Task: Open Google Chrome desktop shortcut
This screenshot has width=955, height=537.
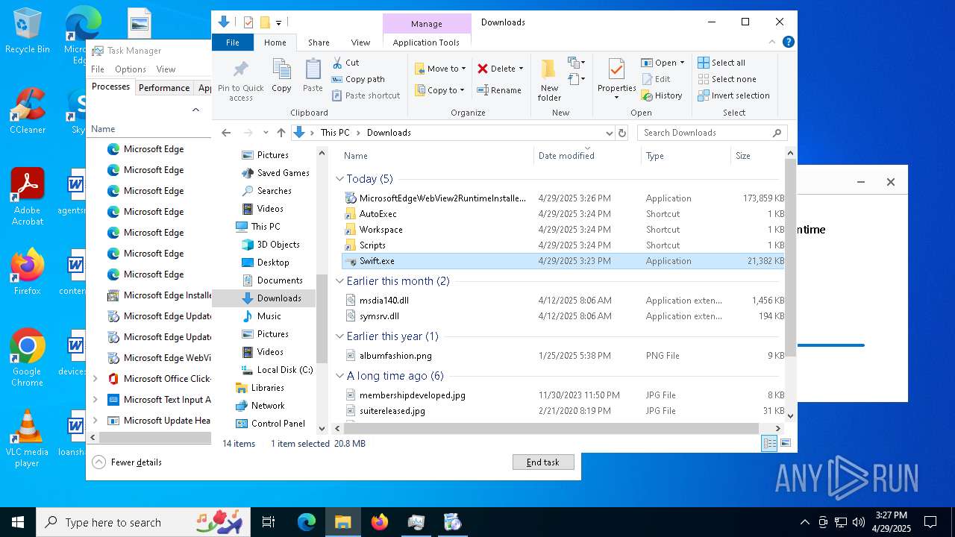Action: tap(27, 358)
